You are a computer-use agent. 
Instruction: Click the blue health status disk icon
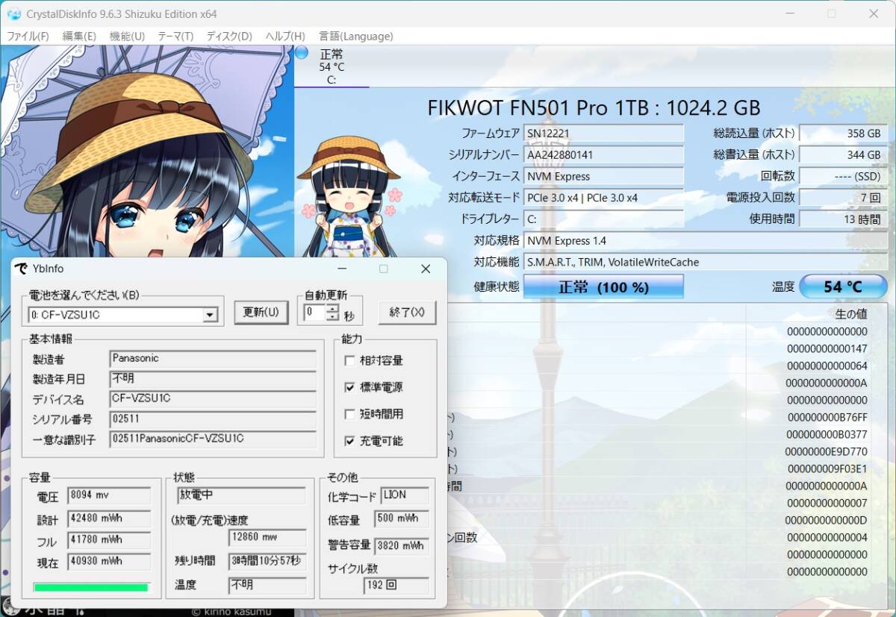(302, 53)
